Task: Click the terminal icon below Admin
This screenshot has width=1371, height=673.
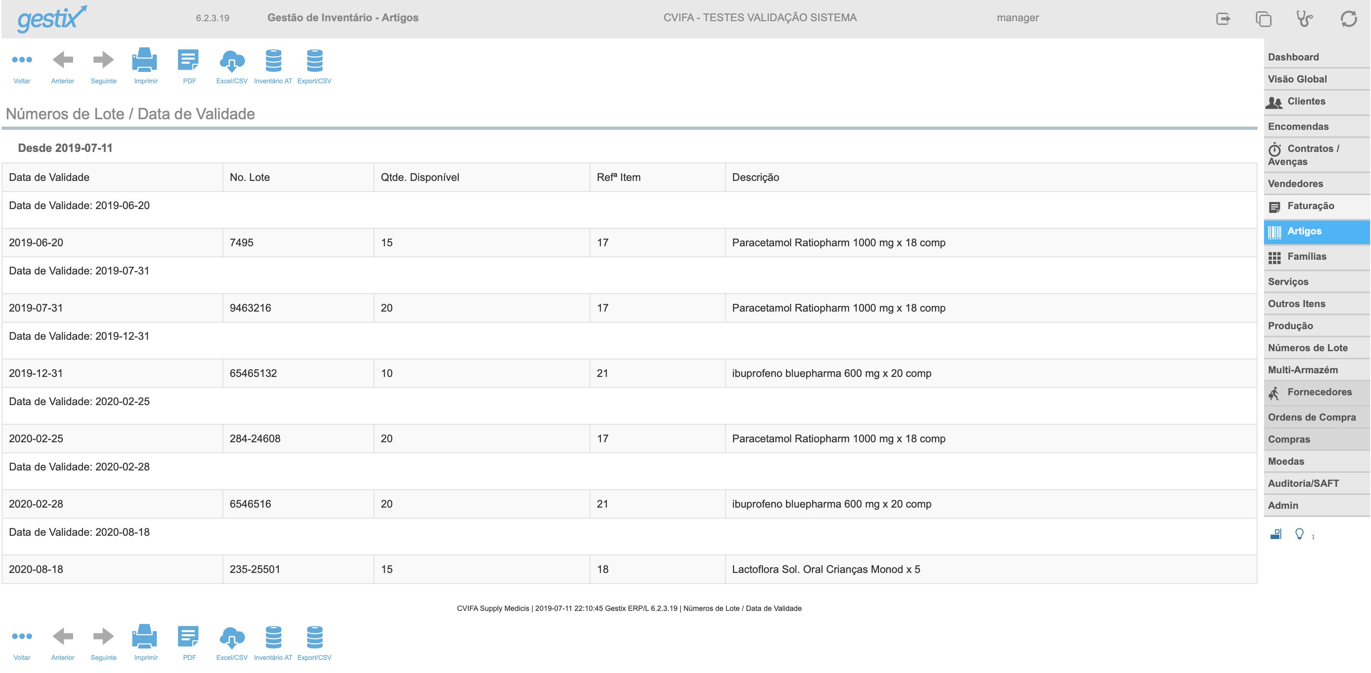Action: click(1276, 534)
